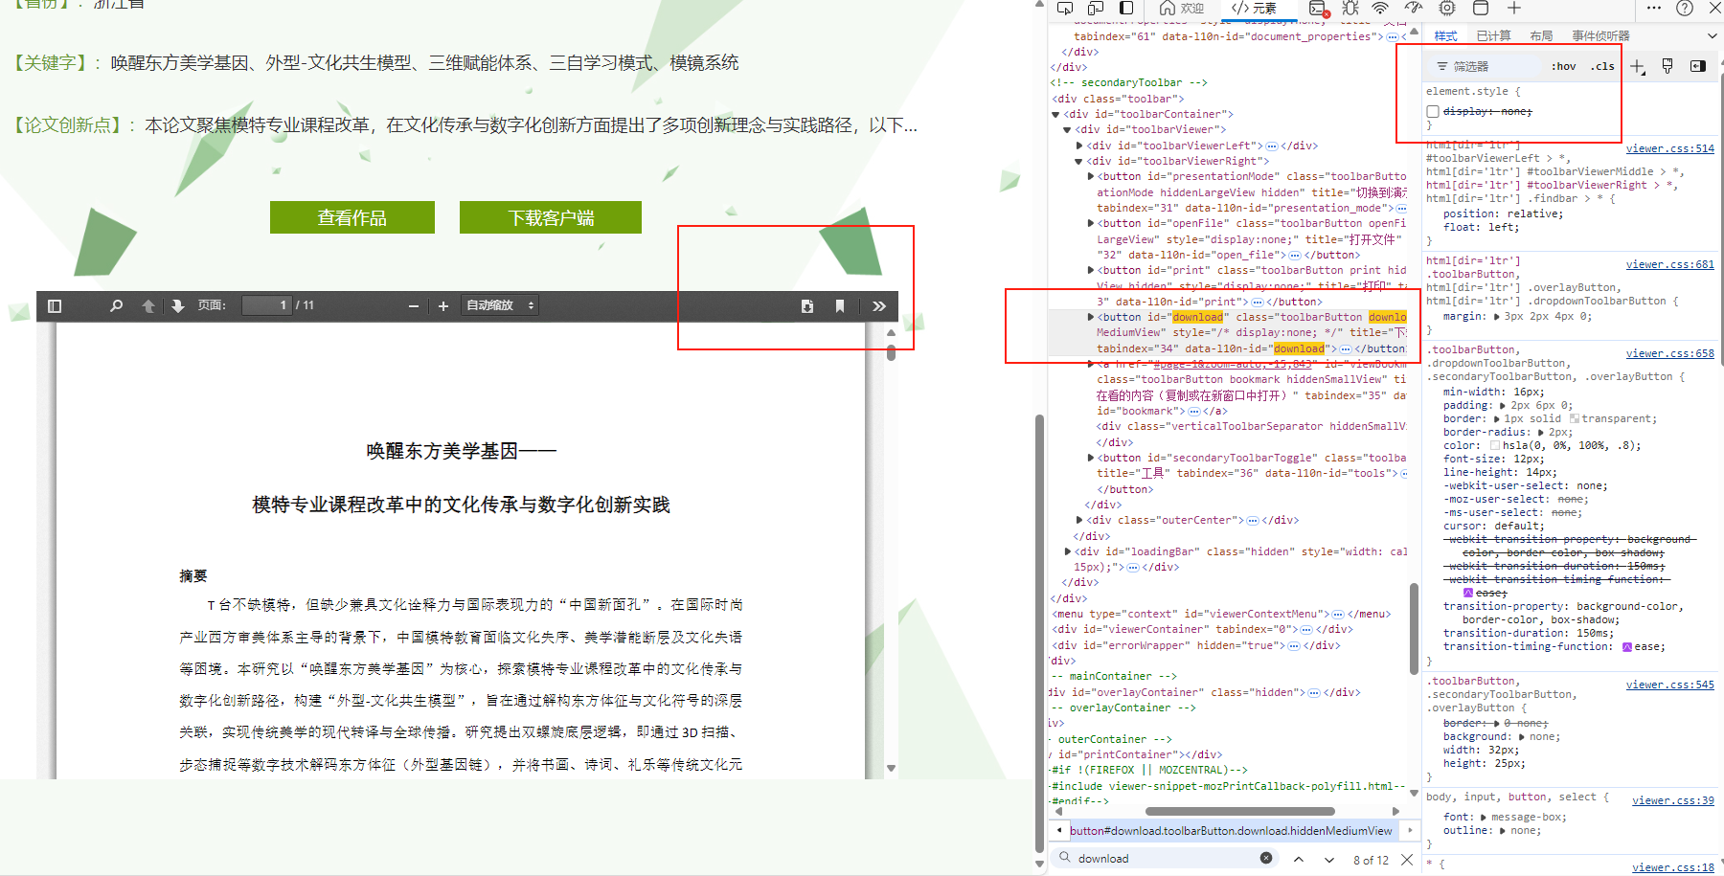The width and height of the screenshot is (1724, 876).
Task: Click the bookmark icon in PDF toolbar
Action: [840, 306]
